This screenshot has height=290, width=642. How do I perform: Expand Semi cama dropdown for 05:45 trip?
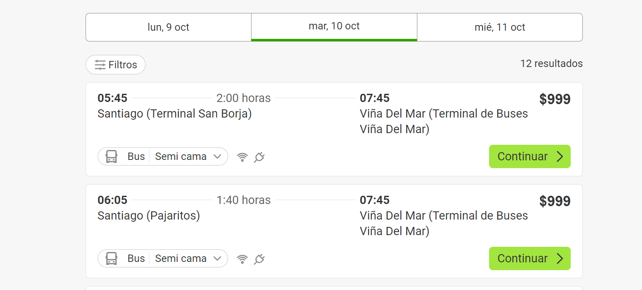pos(217,156)
